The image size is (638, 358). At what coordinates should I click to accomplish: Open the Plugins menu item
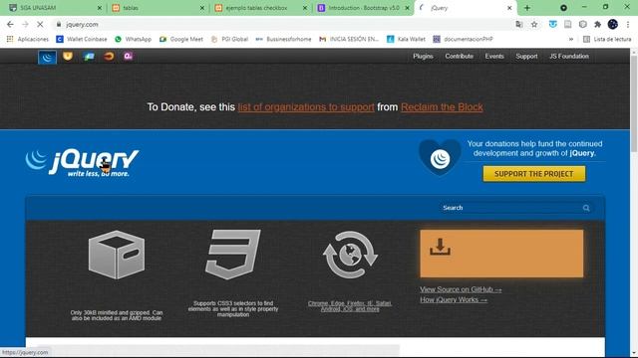(x=423, y=56)
